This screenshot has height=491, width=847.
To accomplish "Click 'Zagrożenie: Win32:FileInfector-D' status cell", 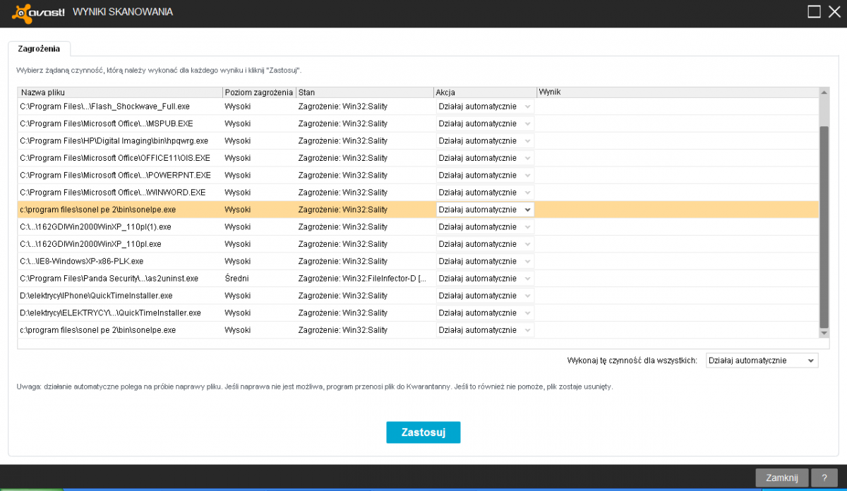I will (x=362, y=278).
